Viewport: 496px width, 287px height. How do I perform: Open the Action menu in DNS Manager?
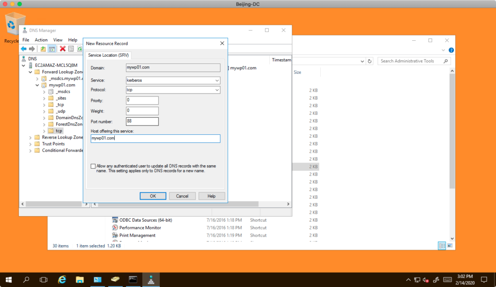click(x=41, y=40)
